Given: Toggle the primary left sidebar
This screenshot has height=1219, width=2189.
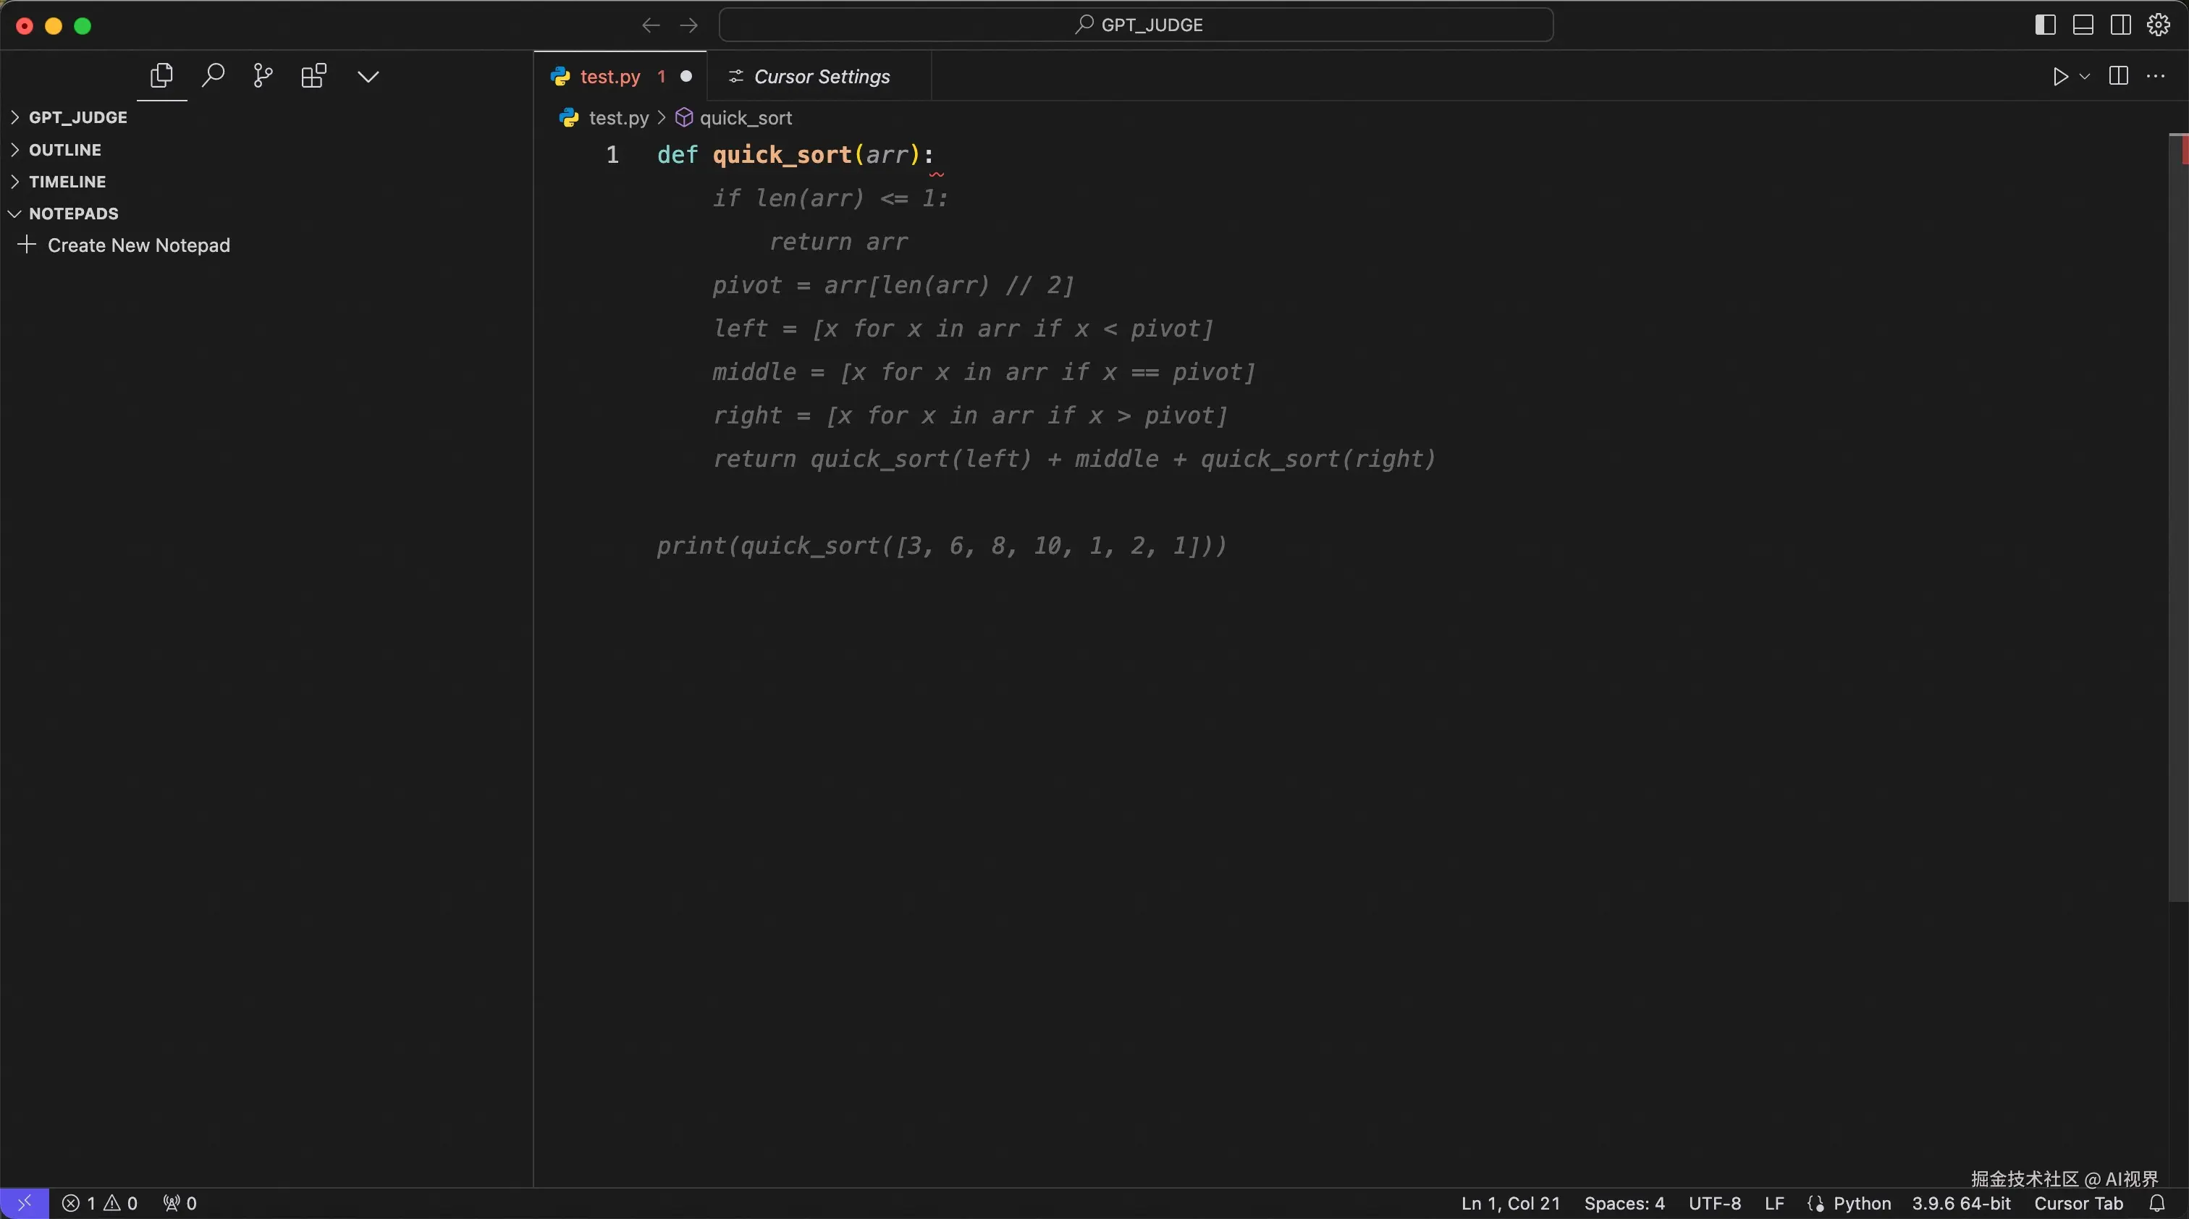Looking at the screenshot, I should point(2046,25).
